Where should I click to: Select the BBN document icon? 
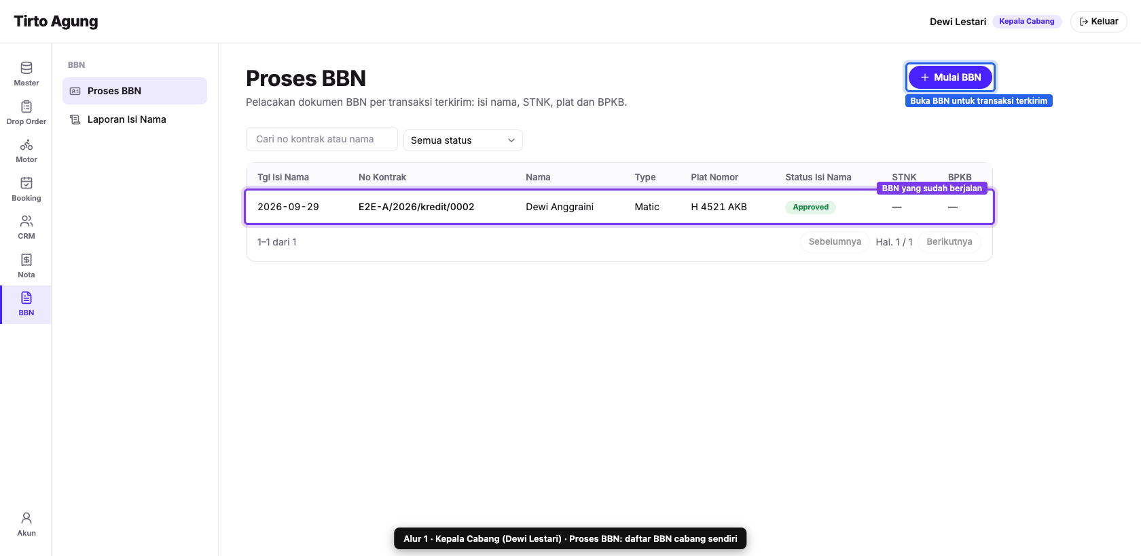pyautogui.click(x=26, y=298)
